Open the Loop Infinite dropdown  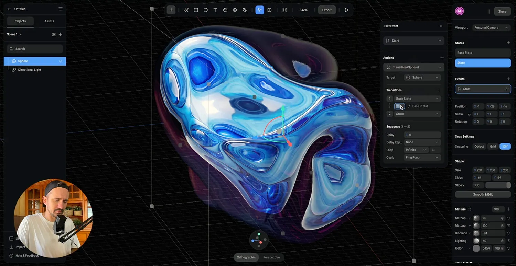tap(416, 150)
